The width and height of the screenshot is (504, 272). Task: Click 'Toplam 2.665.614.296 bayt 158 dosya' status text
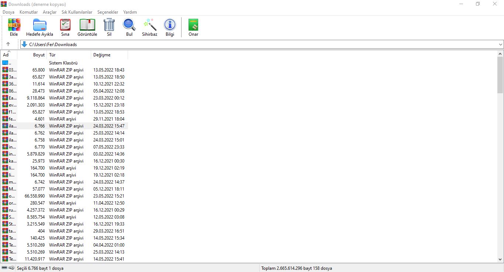(296, 268)
